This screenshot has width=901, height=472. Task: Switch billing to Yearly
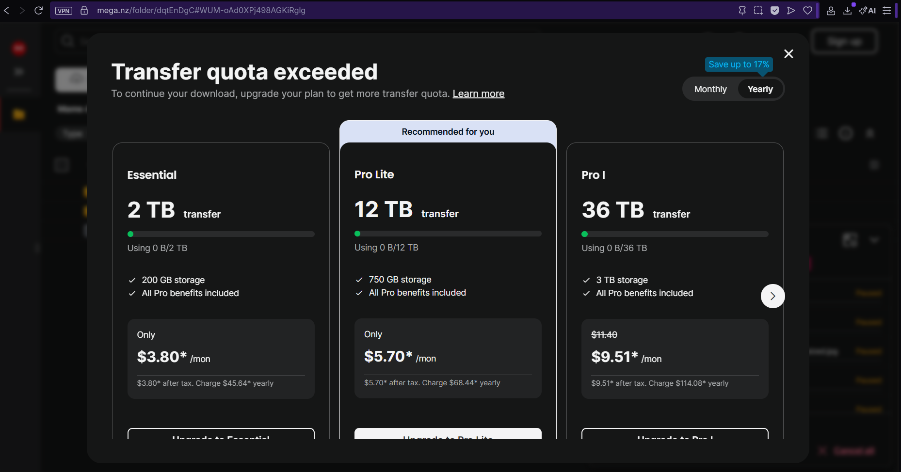pyautogui.click(x=760, y=89)
